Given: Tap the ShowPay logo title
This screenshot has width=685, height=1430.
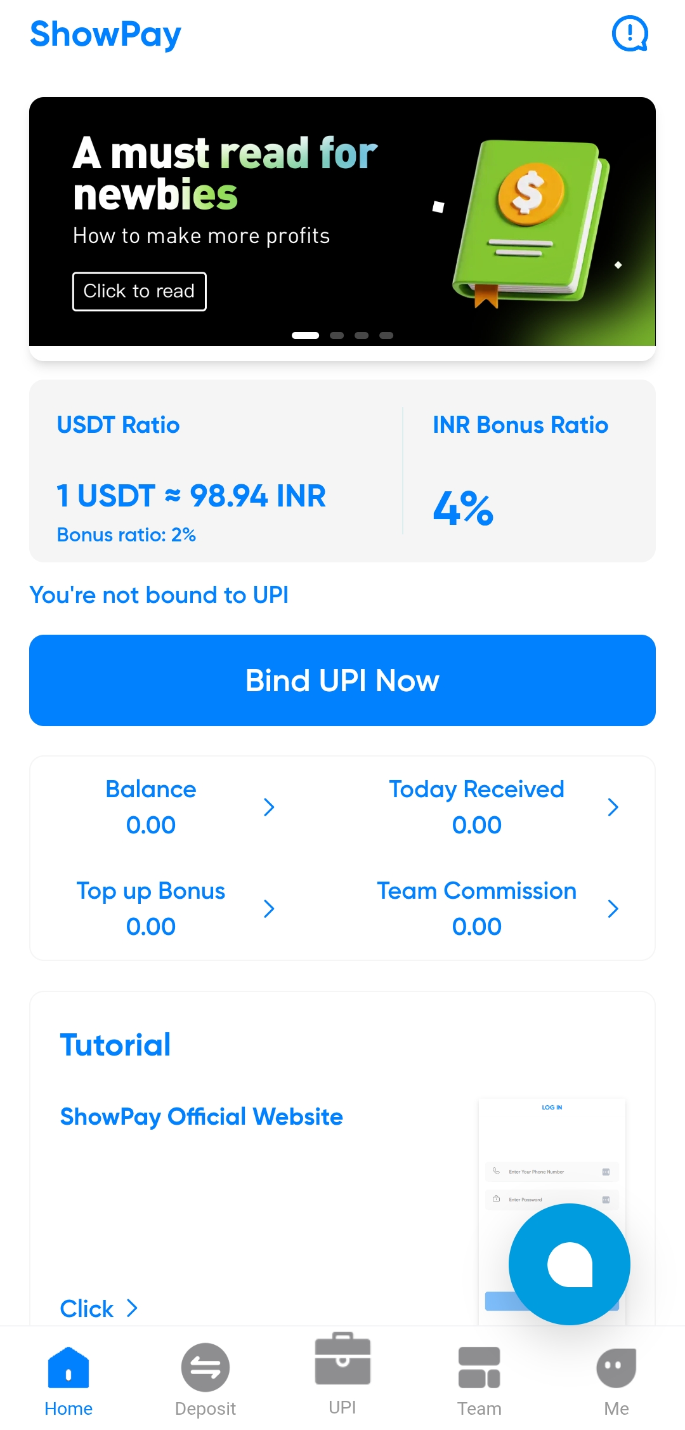Looking at the screenshot, I should pyautogui.click(x=106, y=35).
